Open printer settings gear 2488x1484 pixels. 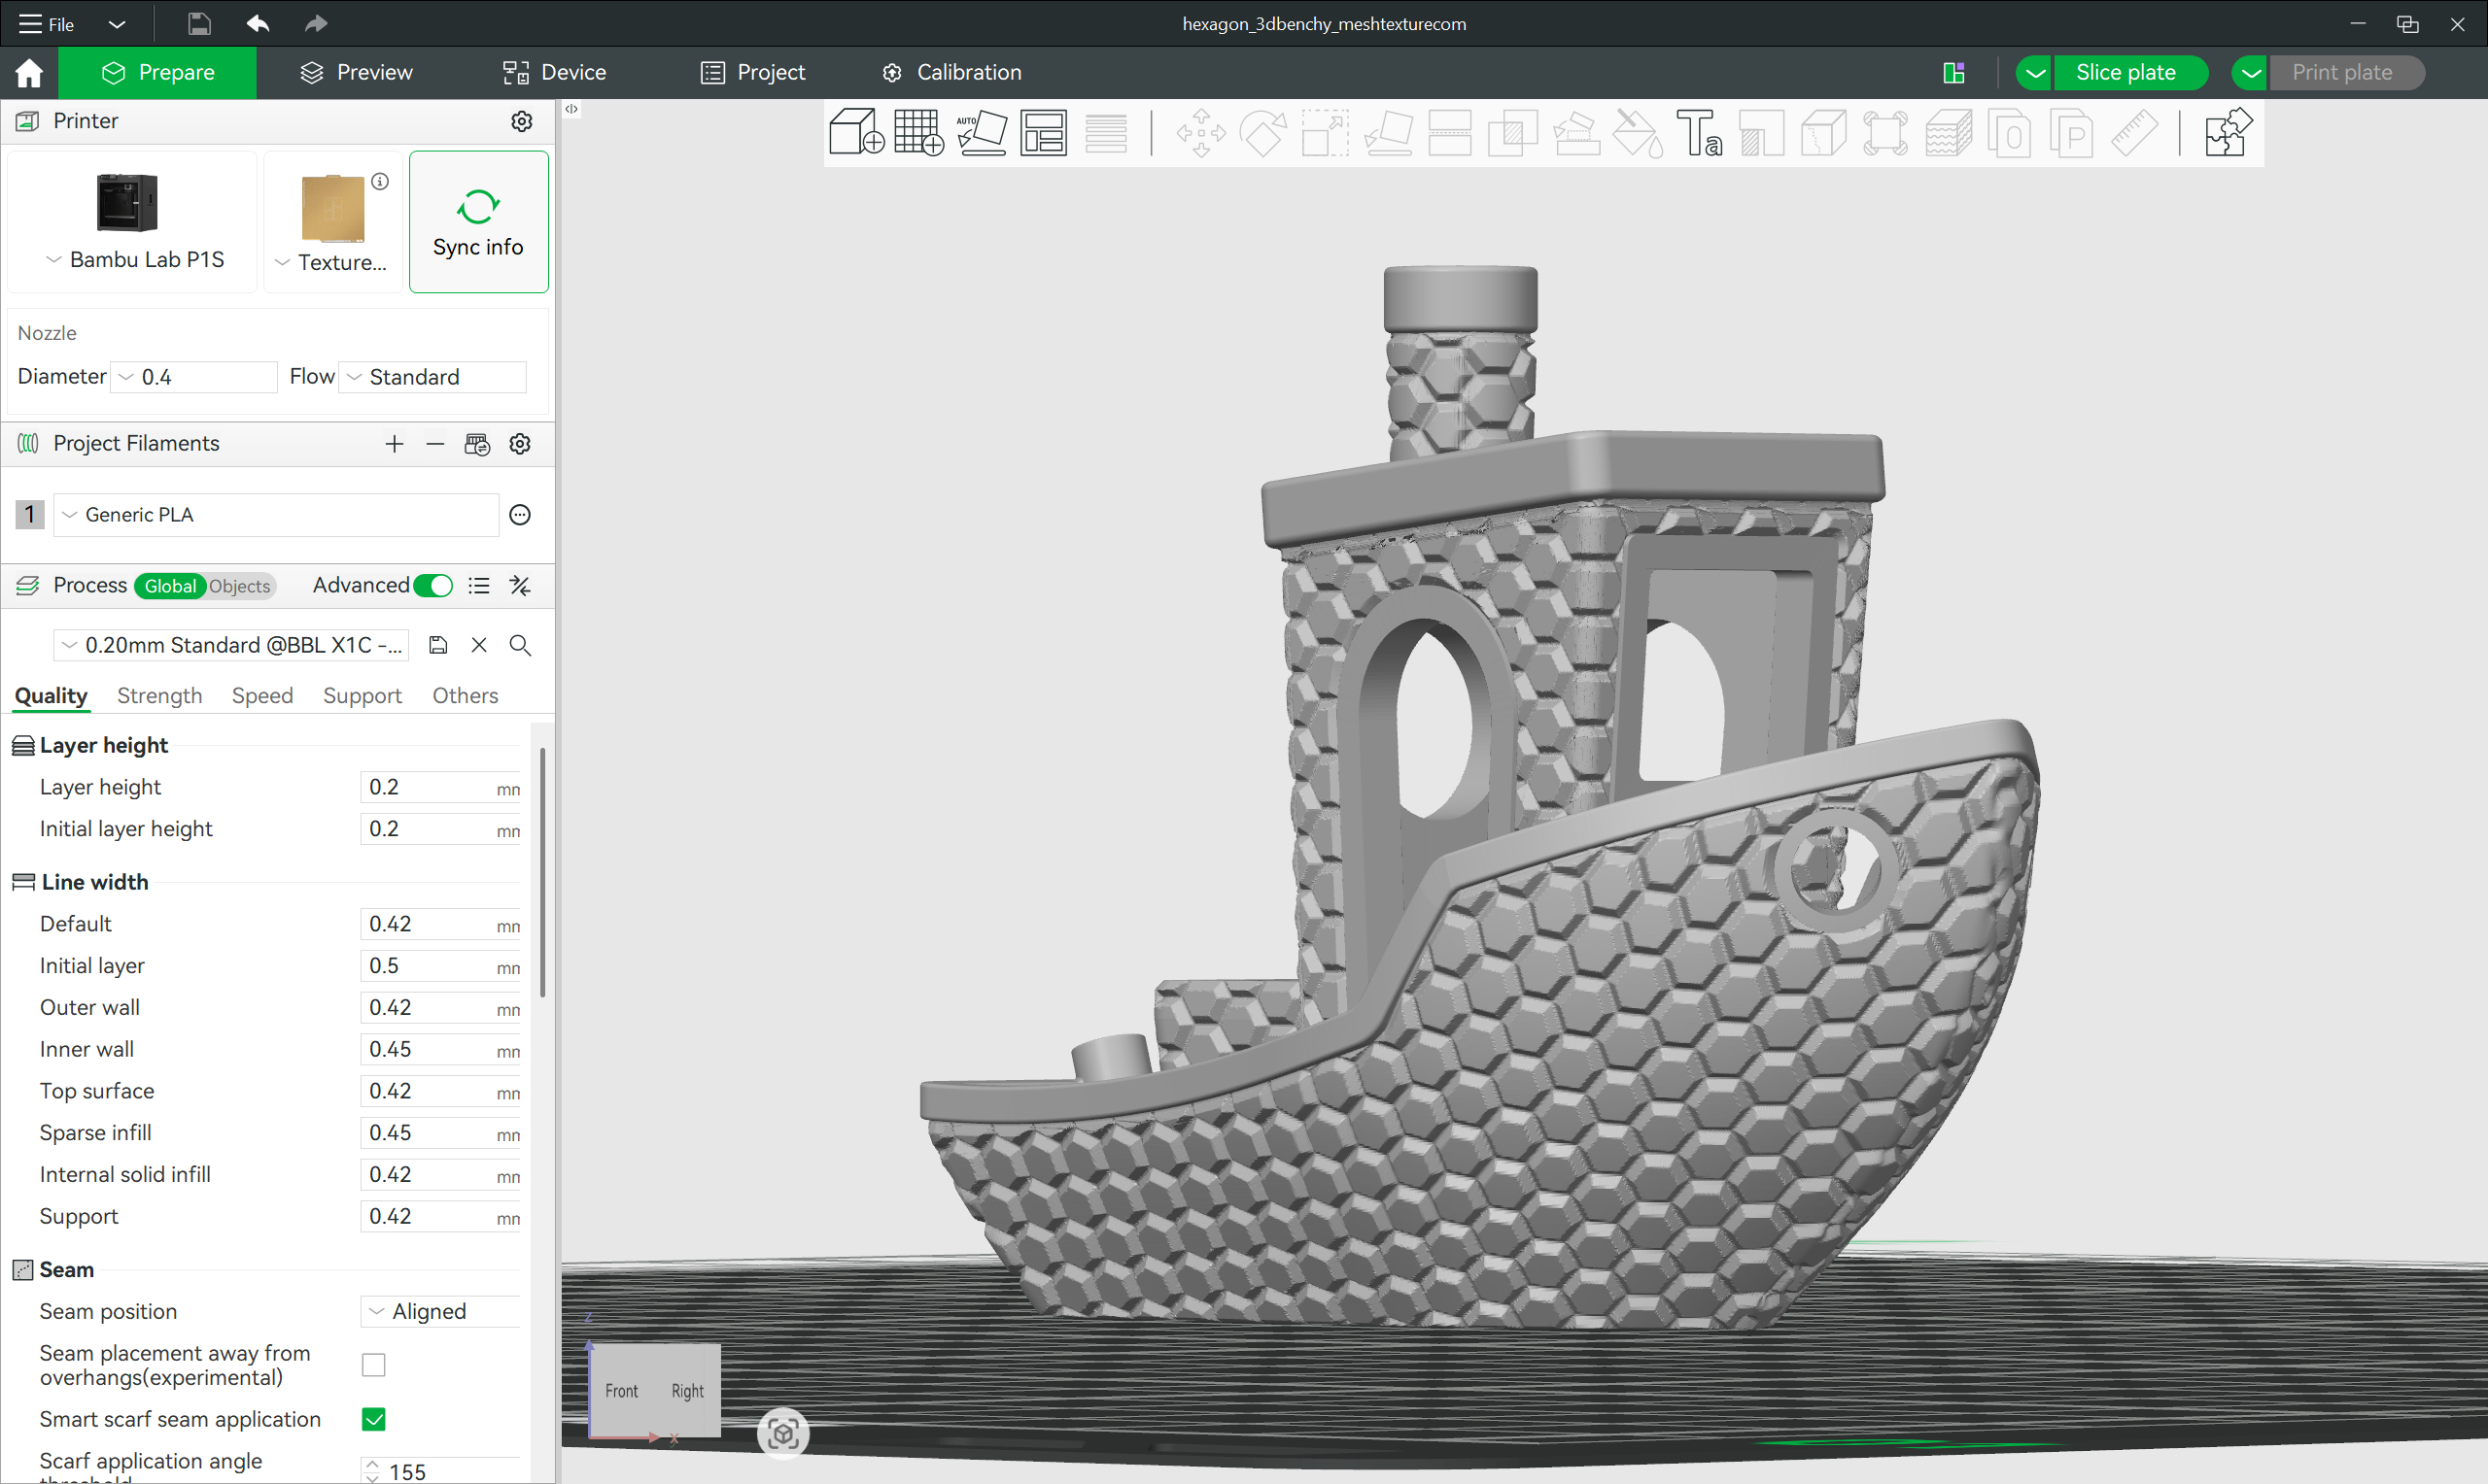coord(521,121)
